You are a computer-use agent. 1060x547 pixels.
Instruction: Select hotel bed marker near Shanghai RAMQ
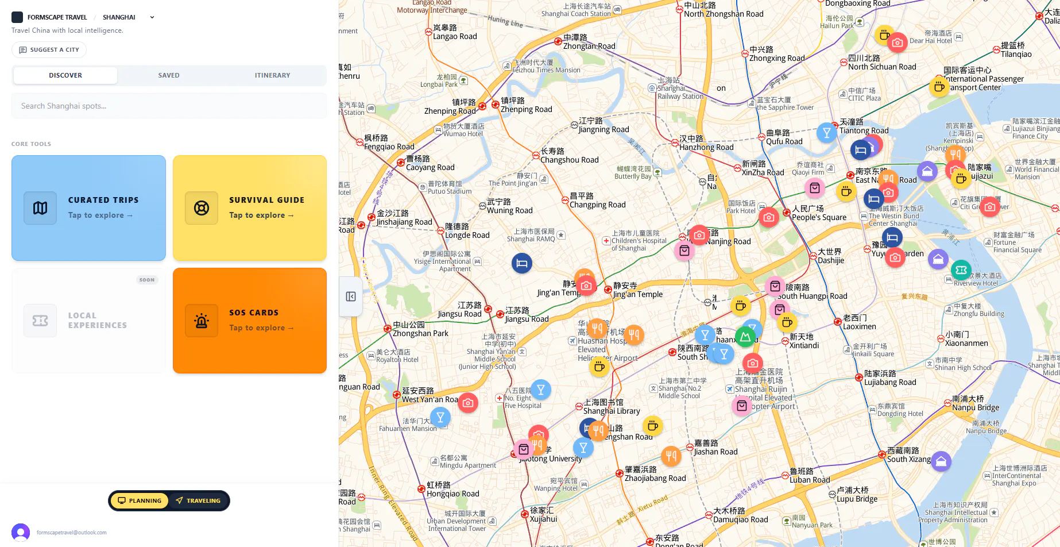[x=522, y=264]
